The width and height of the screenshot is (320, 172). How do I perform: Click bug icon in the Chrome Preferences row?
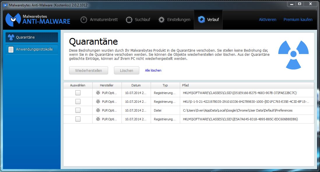(x=98, y=110)
